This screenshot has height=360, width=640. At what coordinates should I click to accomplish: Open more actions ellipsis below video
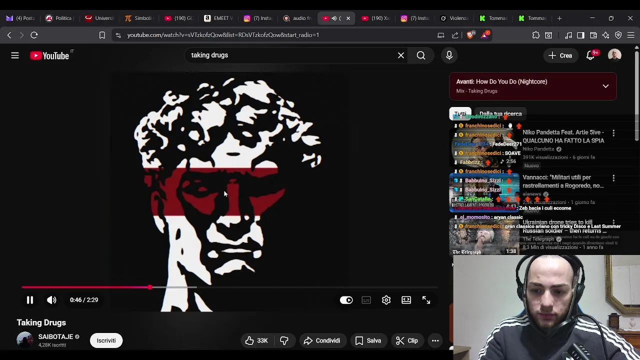[435, 340]
